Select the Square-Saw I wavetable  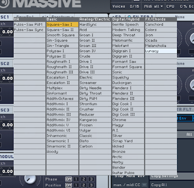[62, 24]
